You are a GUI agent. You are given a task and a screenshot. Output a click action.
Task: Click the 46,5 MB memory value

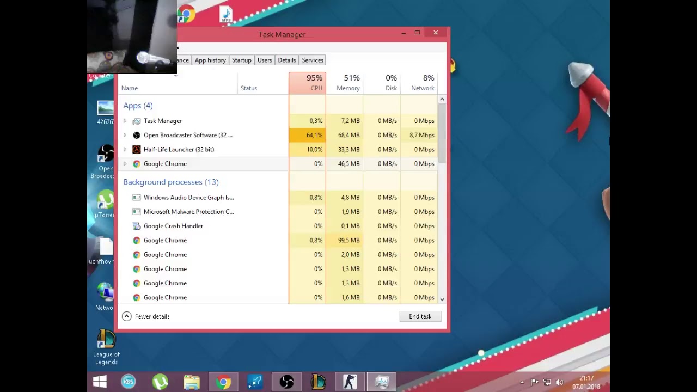[348, 164]
